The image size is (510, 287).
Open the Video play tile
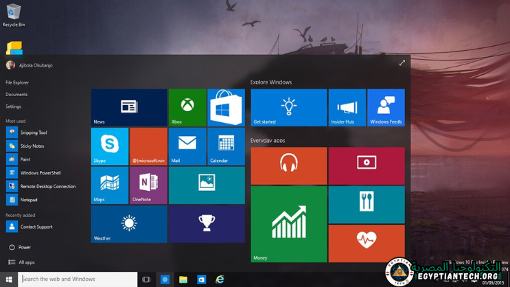click(x=367, y=165)
